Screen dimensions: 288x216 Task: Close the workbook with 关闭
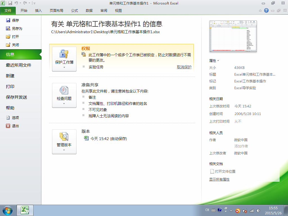pos(12,45)
